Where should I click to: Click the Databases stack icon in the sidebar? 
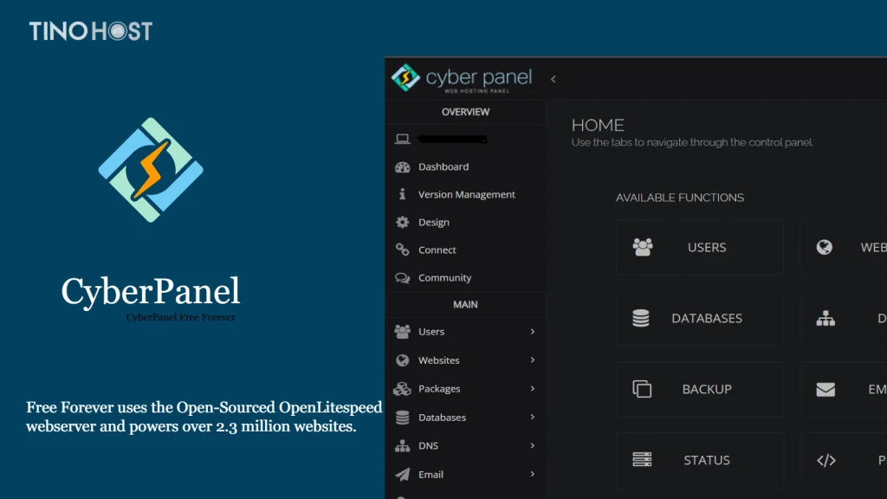tap(402, 418)
